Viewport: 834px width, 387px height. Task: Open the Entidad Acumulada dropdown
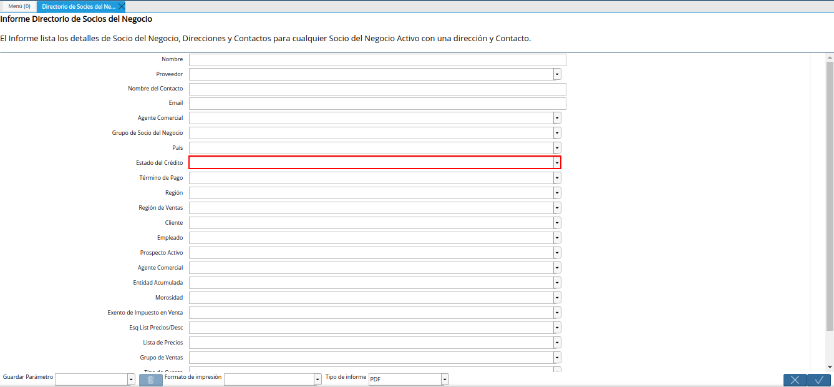click(x=557, y=283)
